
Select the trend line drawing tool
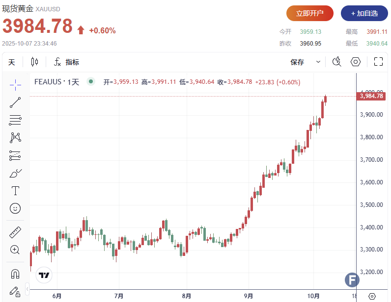15,102
